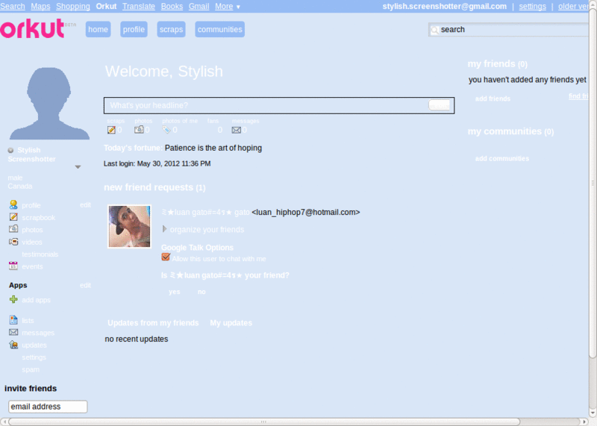The height and width of the screenshot is (426, 597).
Task: Click the messages envelope icon in sidebar
Action: [13, 332]
